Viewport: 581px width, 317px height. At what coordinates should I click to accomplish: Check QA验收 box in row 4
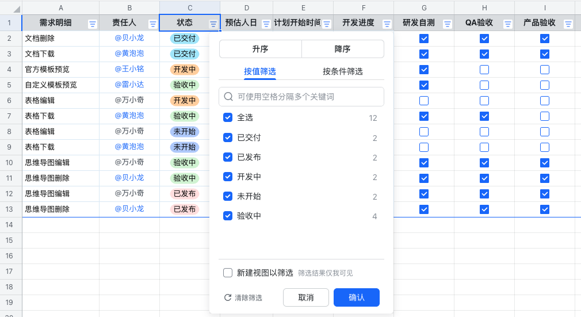484,70
